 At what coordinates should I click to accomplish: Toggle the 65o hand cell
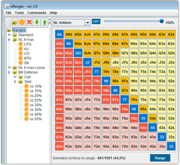134,118
